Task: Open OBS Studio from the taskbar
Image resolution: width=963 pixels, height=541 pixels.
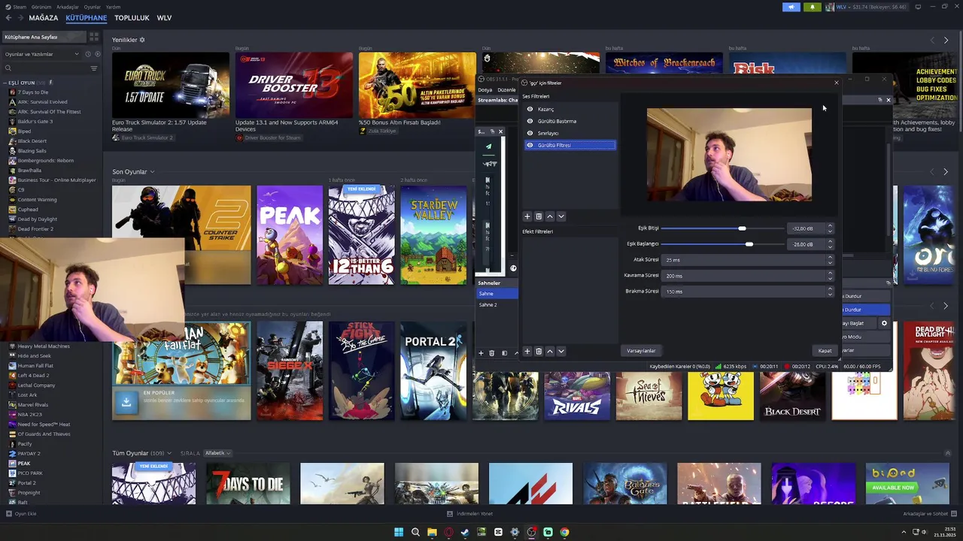Action: 531,532
